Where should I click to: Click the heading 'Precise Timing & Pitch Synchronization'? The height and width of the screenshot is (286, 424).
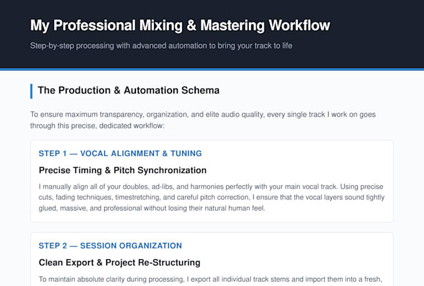pos(122,170)
